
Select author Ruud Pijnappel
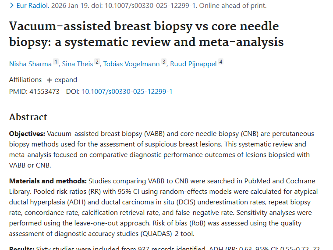193,64
